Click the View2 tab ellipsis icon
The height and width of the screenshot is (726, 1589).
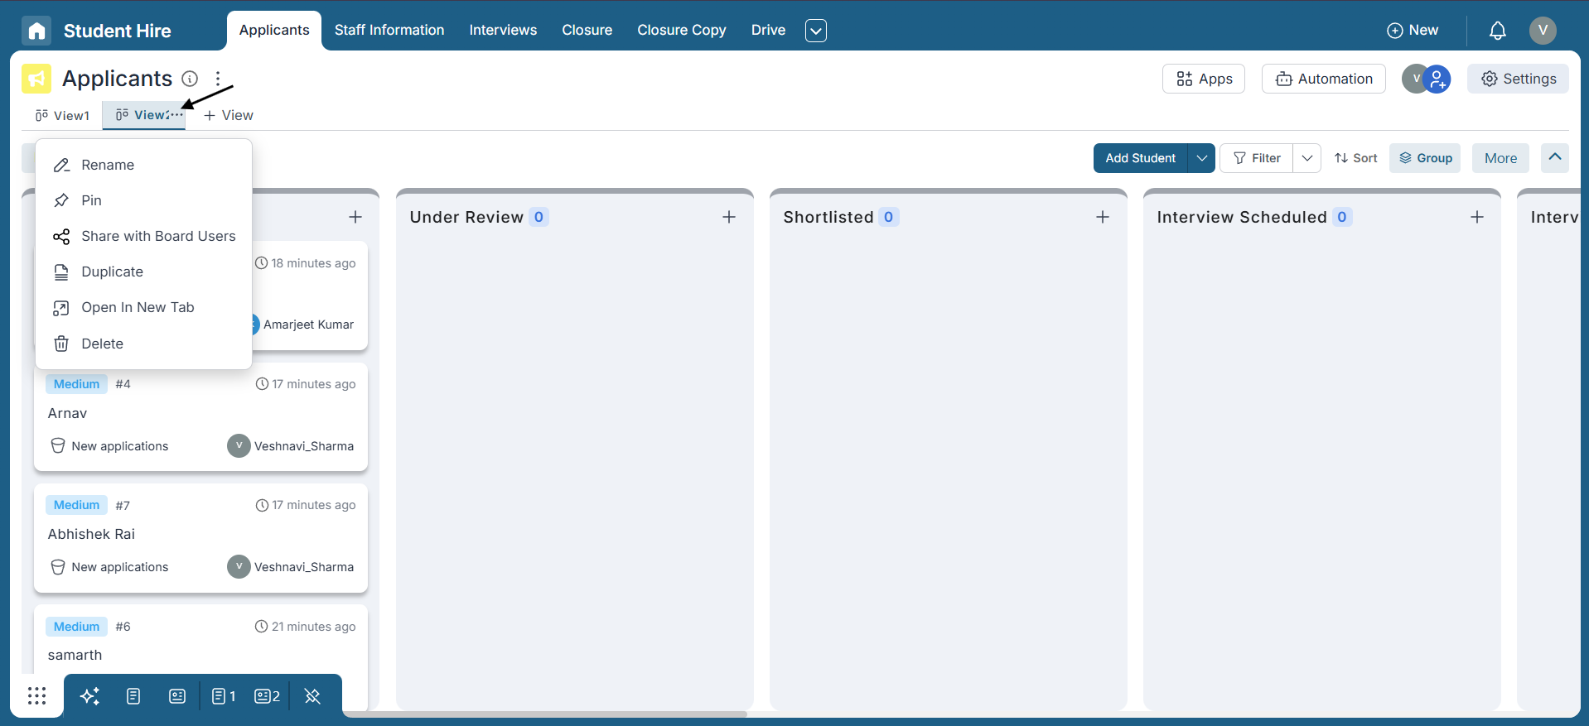(176, 114)
